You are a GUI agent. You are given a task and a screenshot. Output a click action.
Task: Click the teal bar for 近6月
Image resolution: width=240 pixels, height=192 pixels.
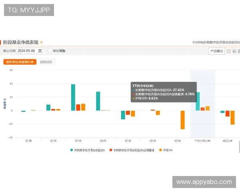pos(98,101)
